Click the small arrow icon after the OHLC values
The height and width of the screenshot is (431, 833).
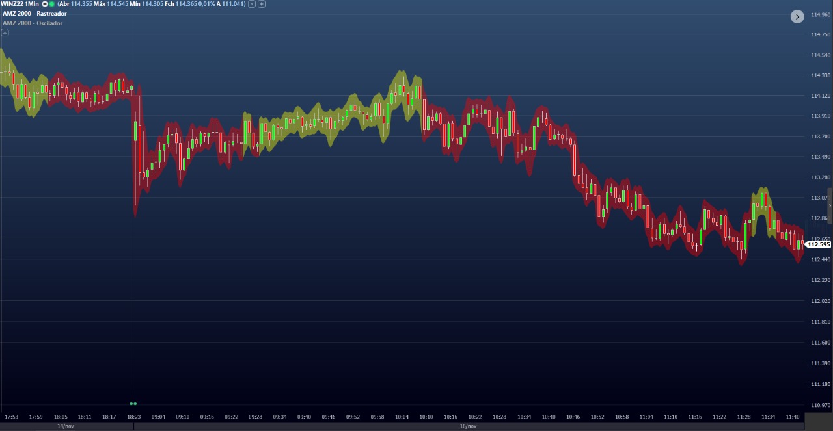(x=252, y=4)
